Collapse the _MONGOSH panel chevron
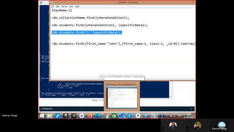 pos(191,109)
